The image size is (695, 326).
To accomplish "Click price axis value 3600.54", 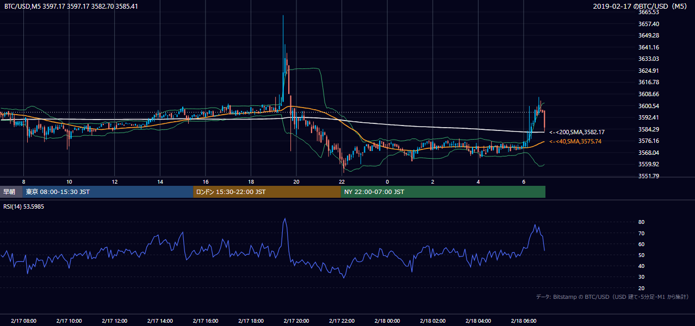I will (x=649, y=106).
